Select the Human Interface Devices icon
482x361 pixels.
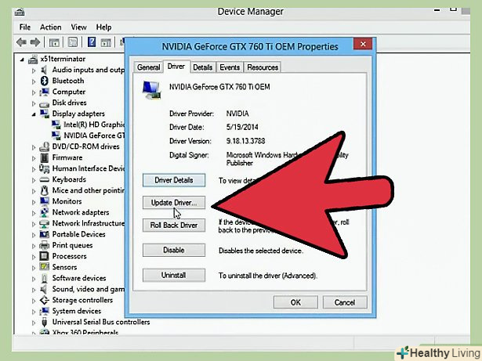click(44, 168)
